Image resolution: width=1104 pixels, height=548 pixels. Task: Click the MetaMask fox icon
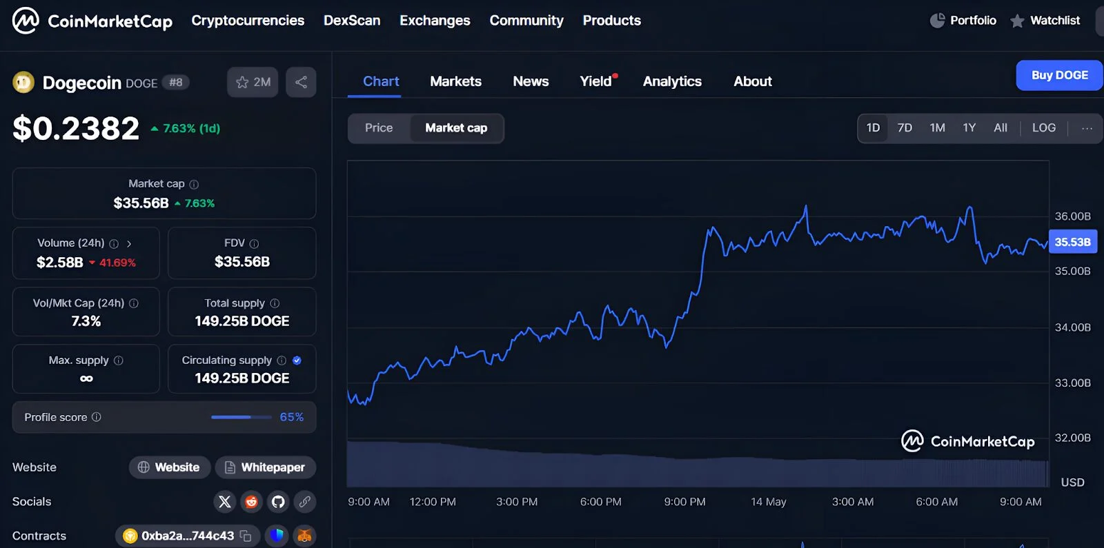(x=304, y=536)
